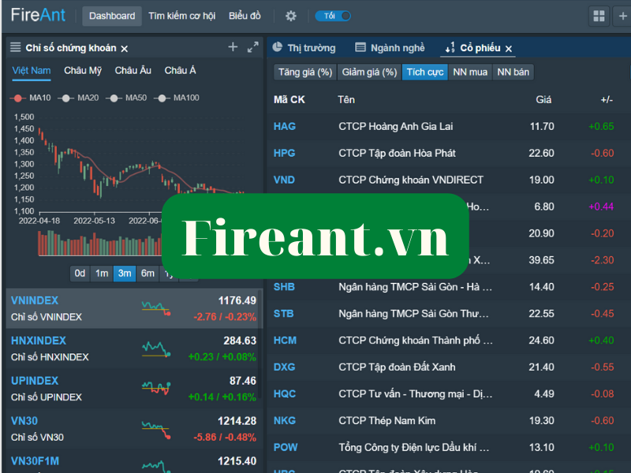The height and width of the screenshot is (473, 631).
Task: Open the NKG stock ticker
Action: [x=285, y=421]
